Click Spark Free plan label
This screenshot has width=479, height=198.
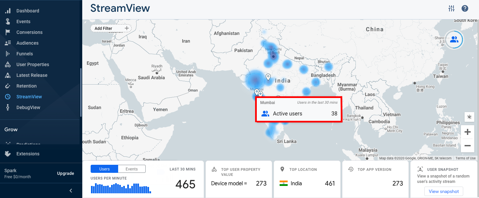(x=17, y=174)
